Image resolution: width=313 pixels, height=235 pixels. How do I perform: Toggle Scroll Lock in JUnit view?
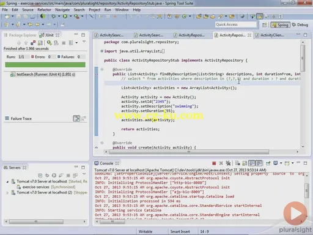point(40,43)
